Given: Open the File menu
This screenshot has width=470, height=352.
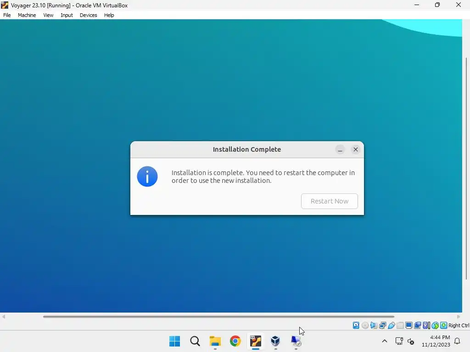Looking at the screenshot, I should [x=7, y=15].
